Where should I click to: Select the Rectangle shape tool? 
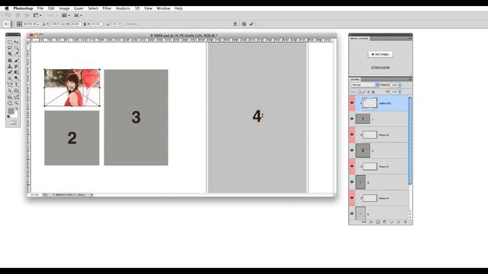[x=16, y=91]
